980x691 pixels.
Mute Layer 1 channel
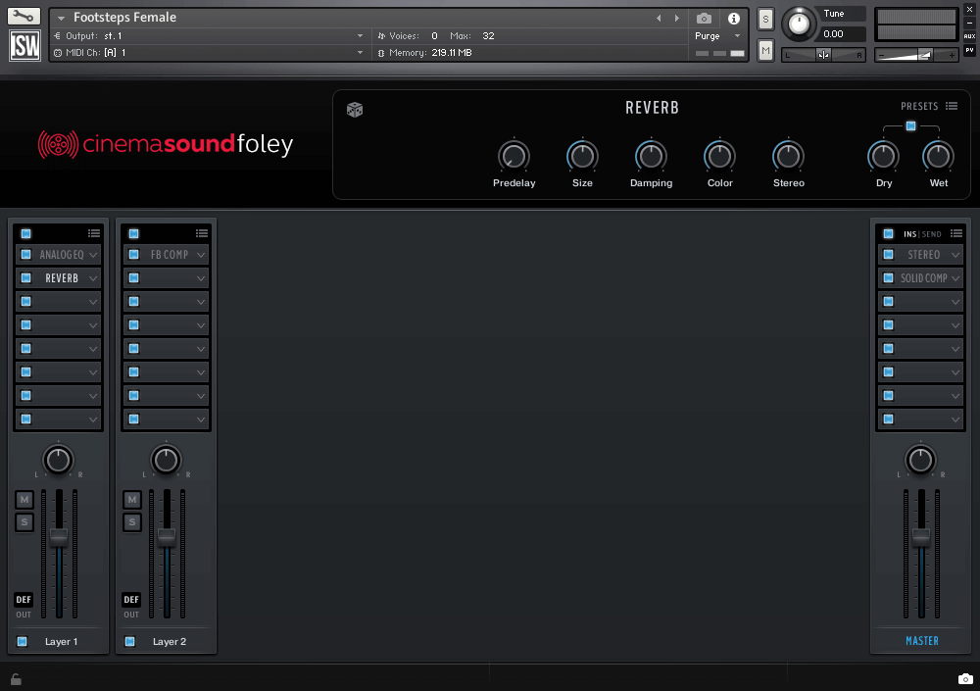24,499
